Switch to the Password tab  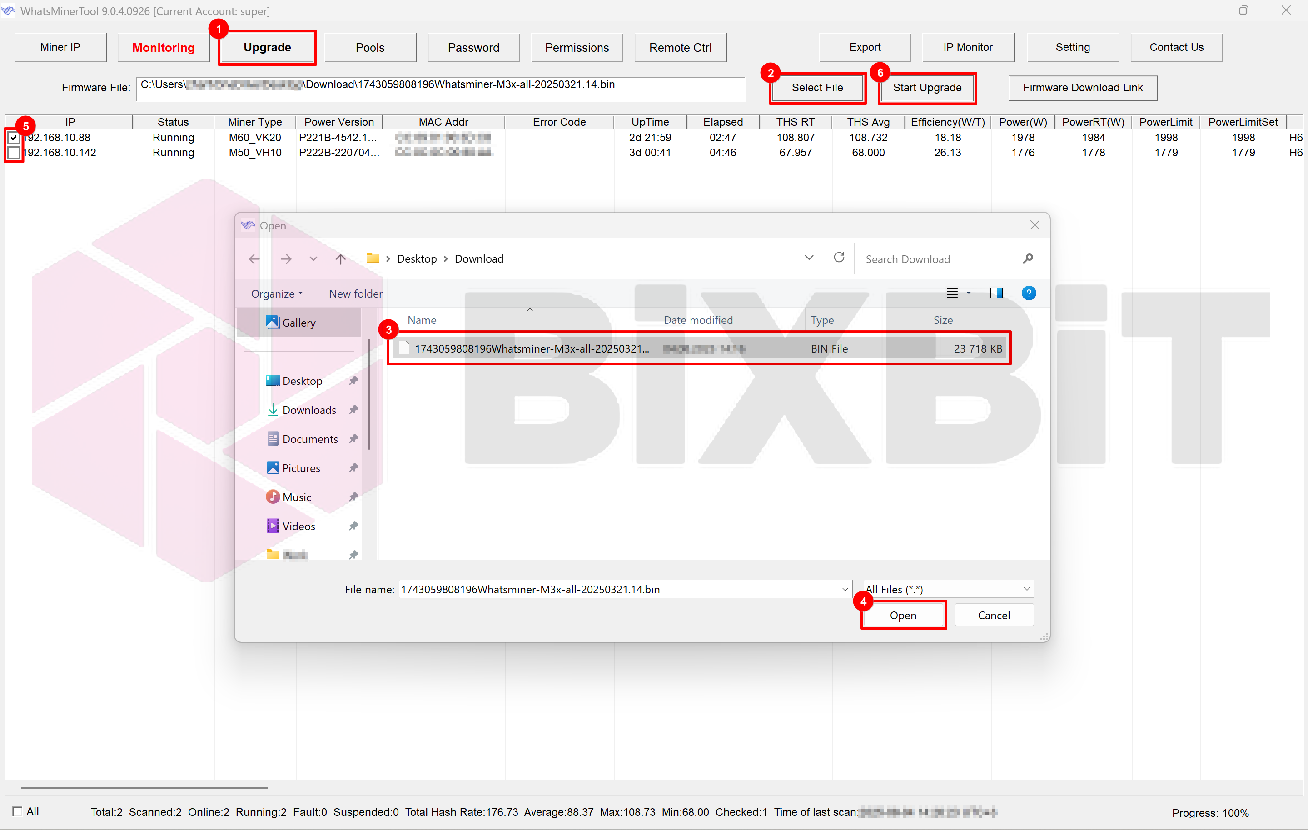(474, 48)
